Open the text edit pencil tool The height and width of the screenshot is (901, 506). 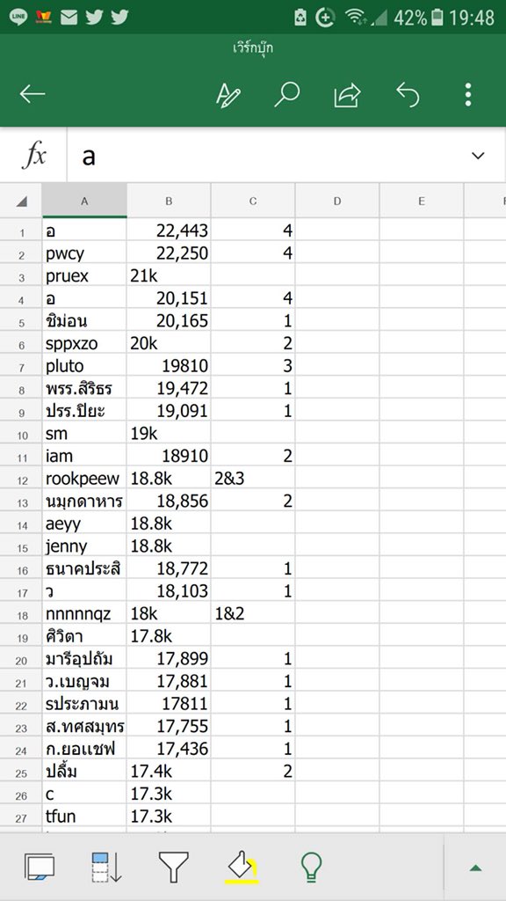228,95
